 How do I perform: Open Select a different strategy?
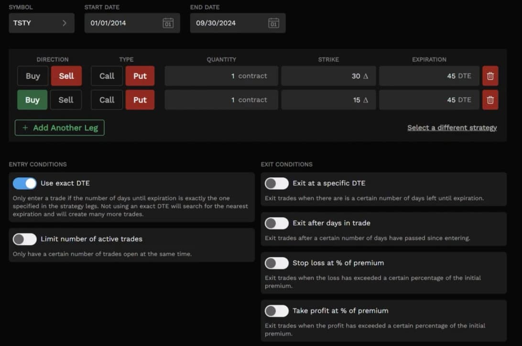pos(452,128)
